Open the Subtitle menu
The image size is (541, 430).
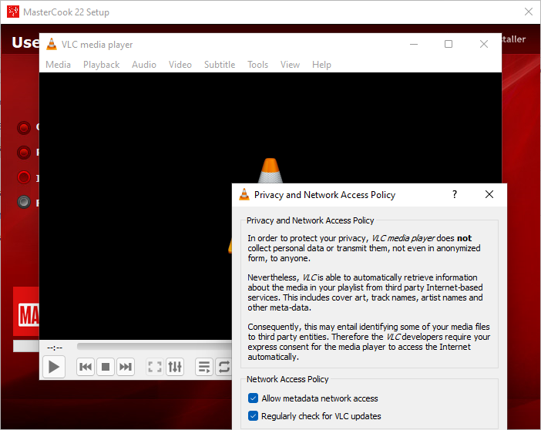(x=220, y=65)
